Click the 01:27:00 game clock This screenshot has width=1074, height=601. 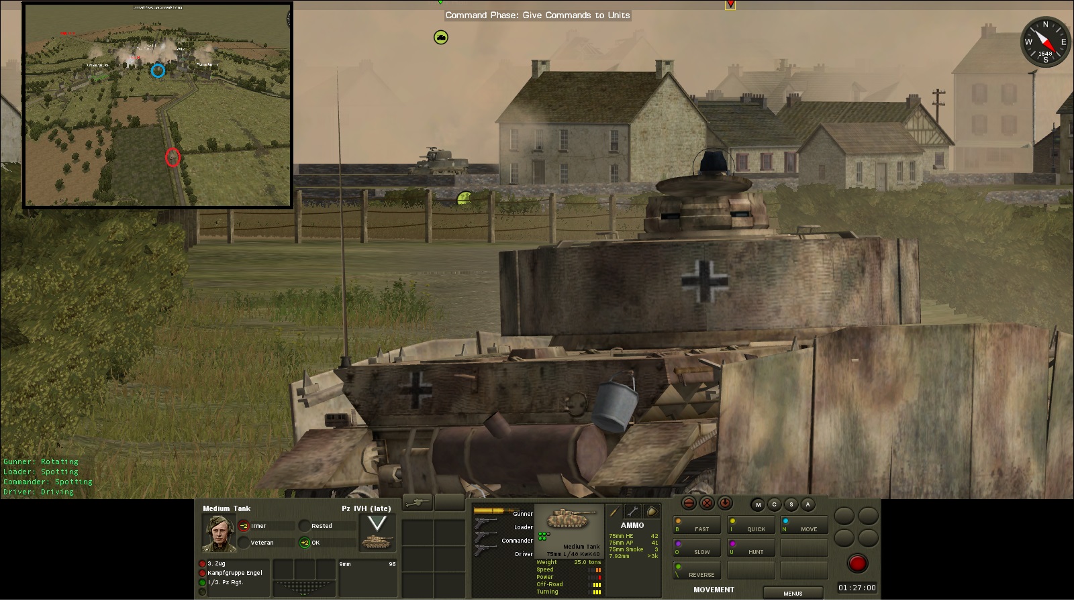click(x=857, y=588)
